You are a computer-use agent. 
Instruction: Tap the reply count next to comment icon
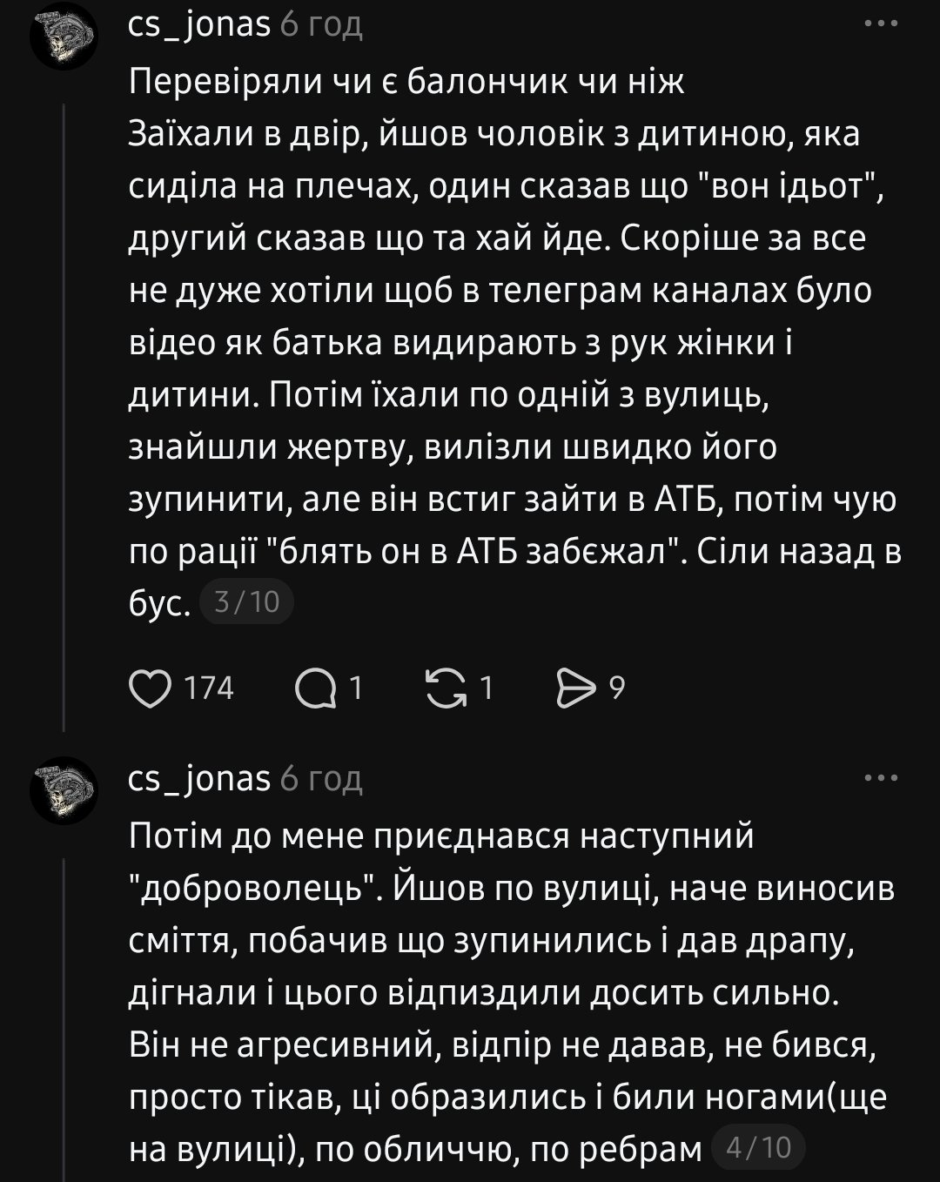355,688
